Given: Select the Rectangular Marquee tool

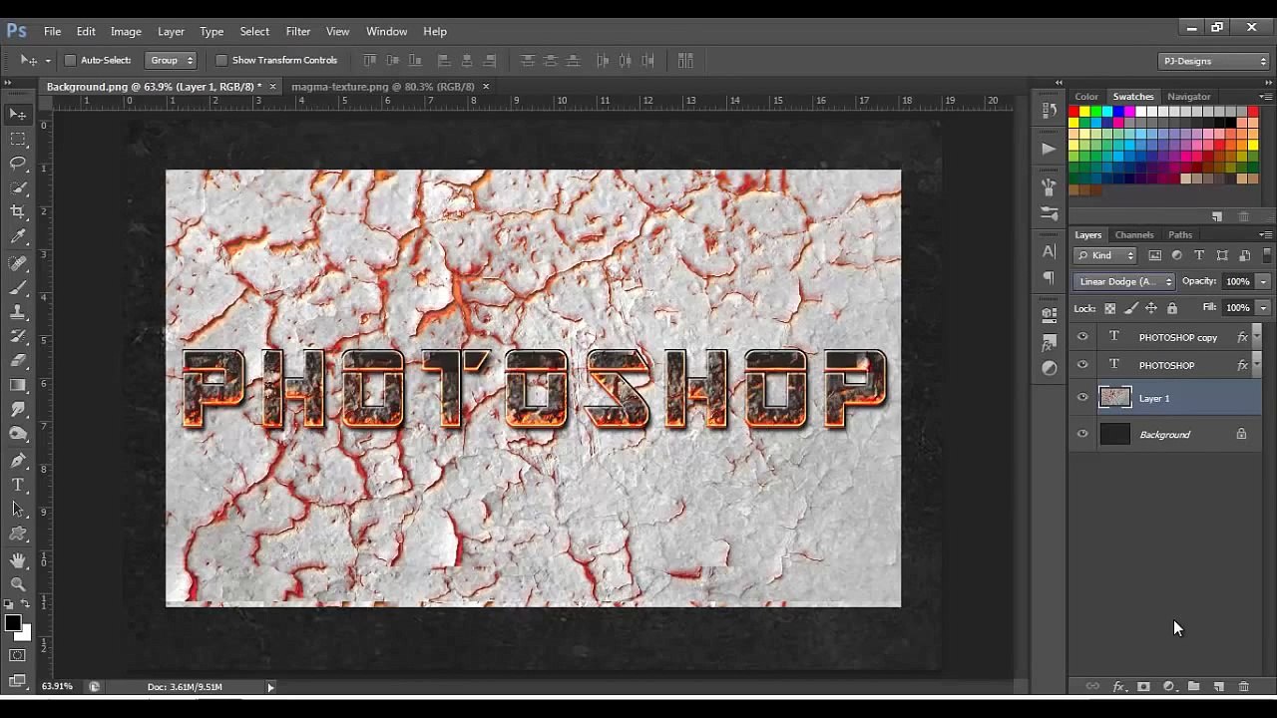Looking at the screenshot, I should tap(18, 139).
